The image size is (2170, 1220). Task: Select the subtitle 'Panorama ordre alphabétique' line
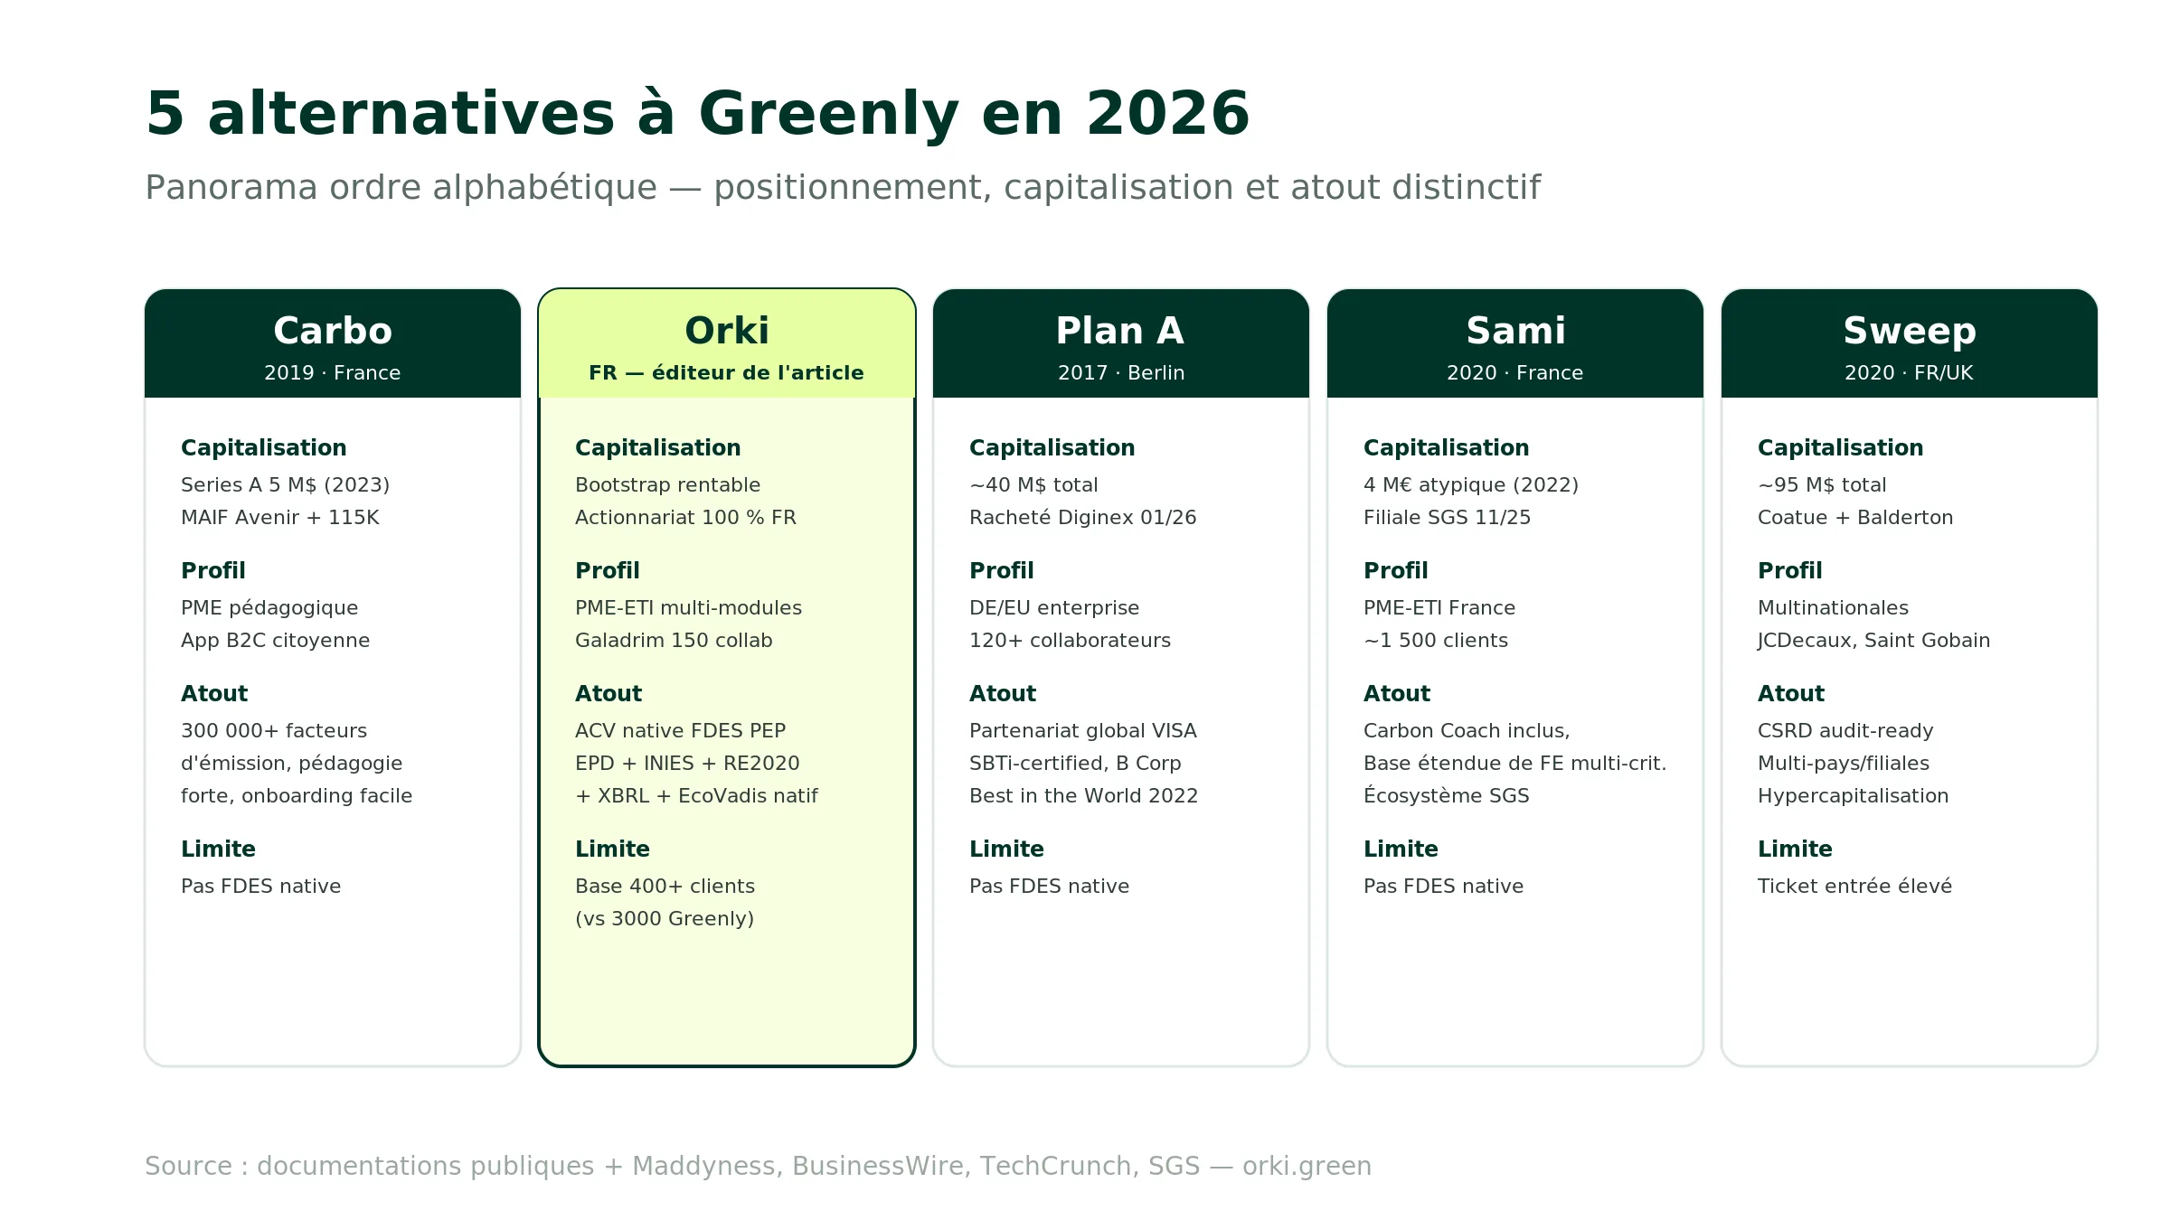843,188
